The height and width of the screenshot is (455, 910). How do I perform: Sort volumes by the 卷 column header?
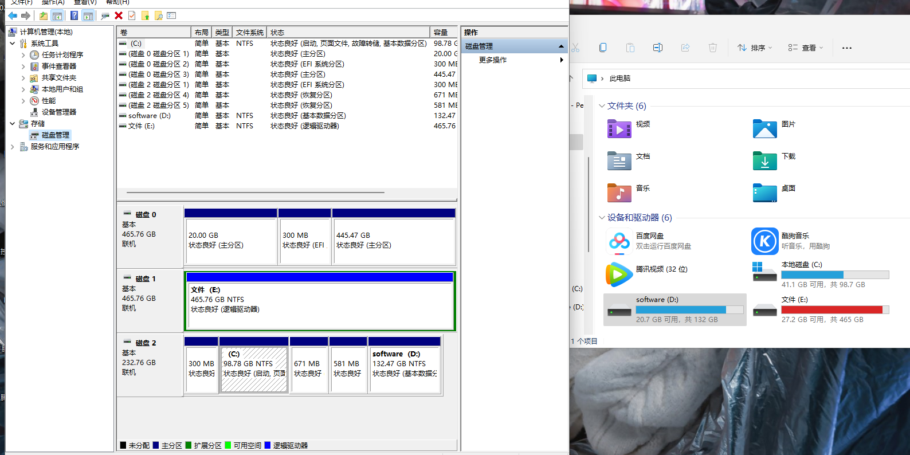(x=154, y=33)
